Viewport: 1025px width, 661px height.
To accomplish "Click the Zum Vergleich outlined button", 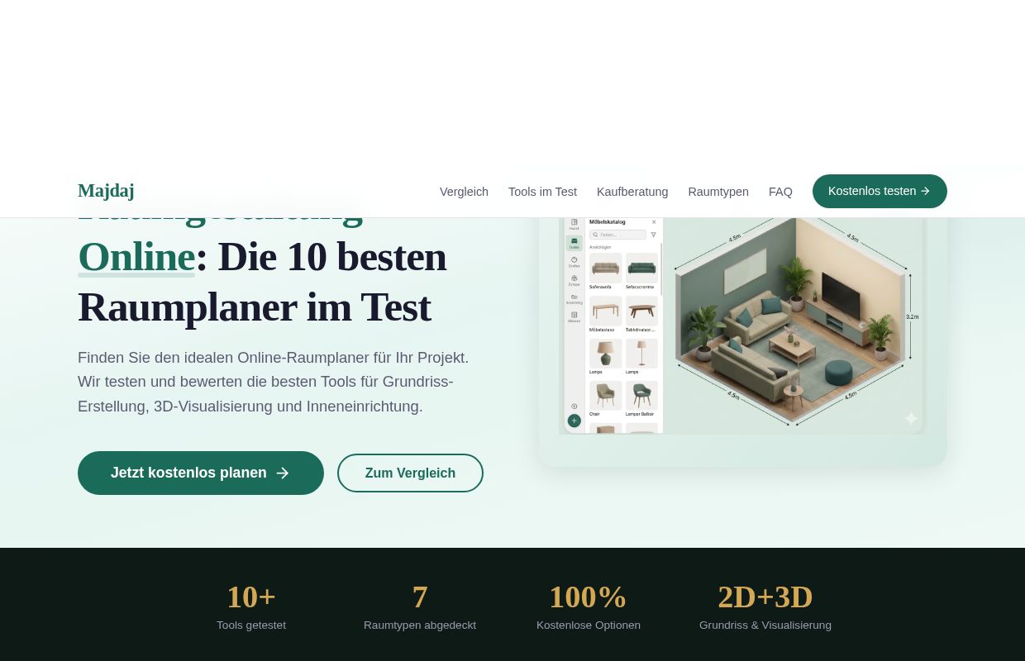I will 410,473.
